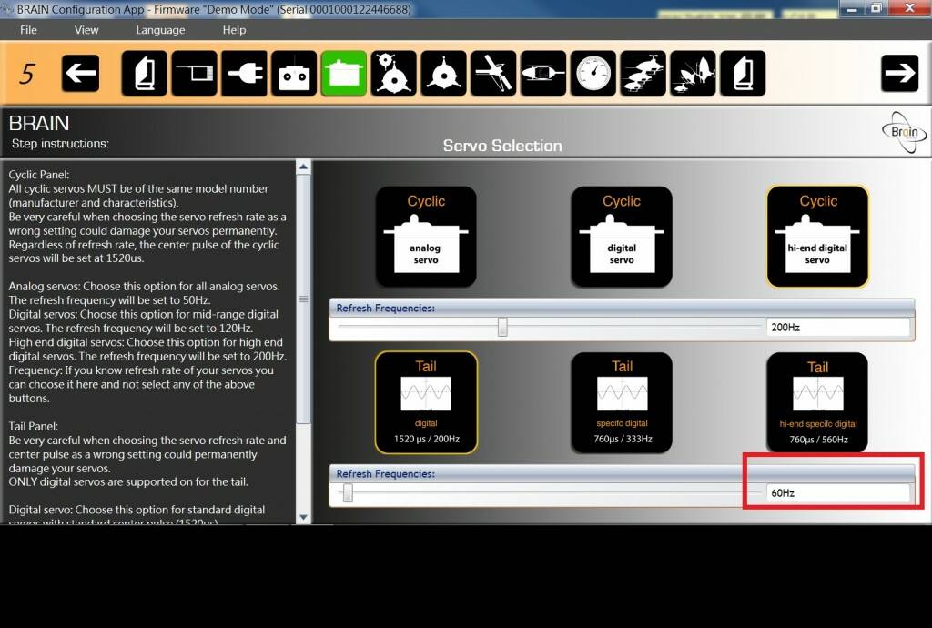Click instructions panel scroll down arrow
The height and width of the screenshot is (628, 932).
[x=303, y=518]
